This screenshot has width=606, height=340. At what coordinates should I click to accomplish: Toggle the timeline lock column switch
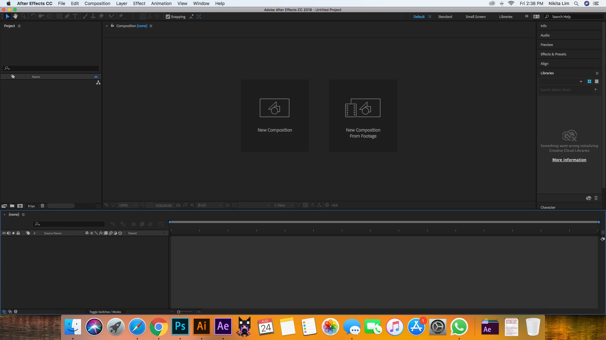point(18,233)
